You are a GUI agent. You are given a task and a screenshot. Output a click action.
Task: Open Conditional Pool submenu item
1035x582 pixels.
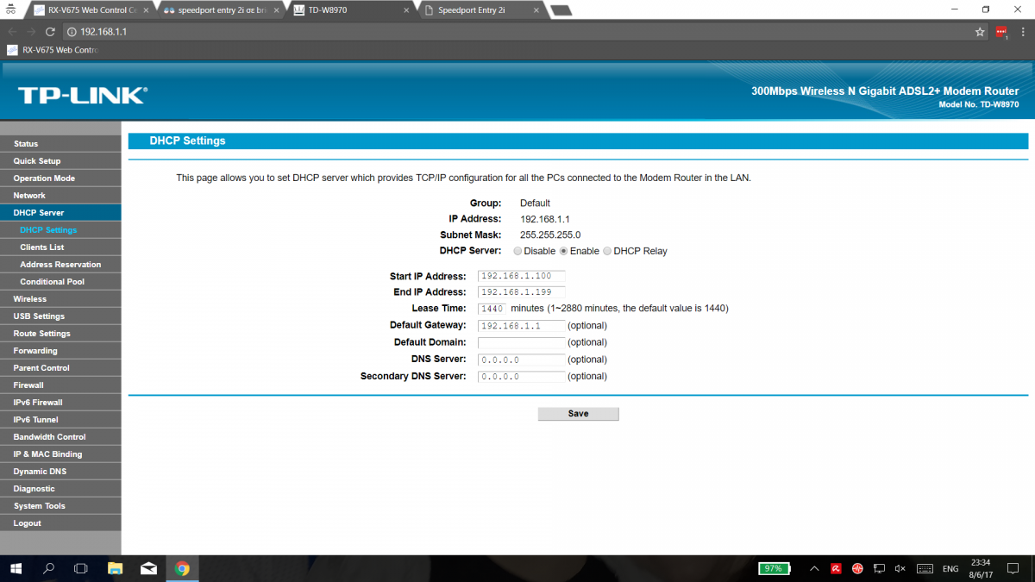pos(60,282)
